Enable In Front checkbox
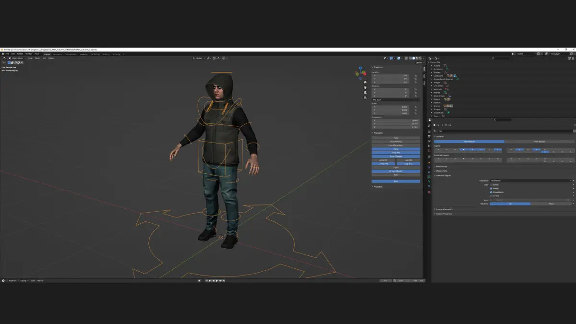 coord(491,196)
